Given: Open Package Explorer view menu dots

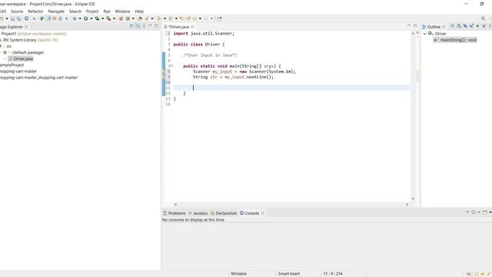Looking at the screenshot, I should pos(144,26).
